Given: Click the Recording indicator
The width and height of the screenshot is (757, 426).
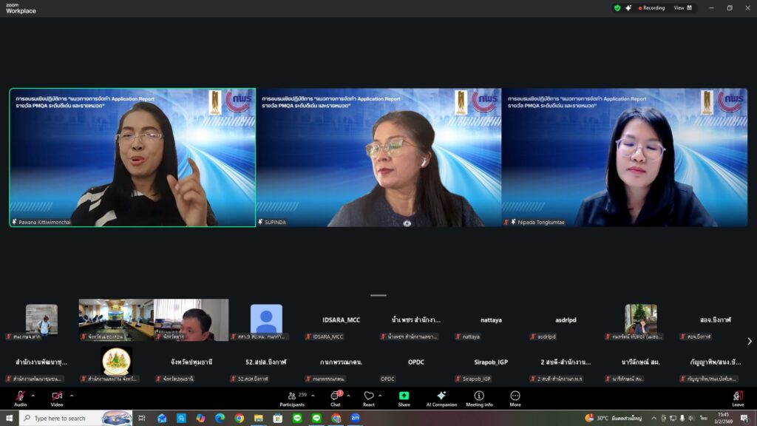Looking at the screenshot, I should (x=651, y=8).
